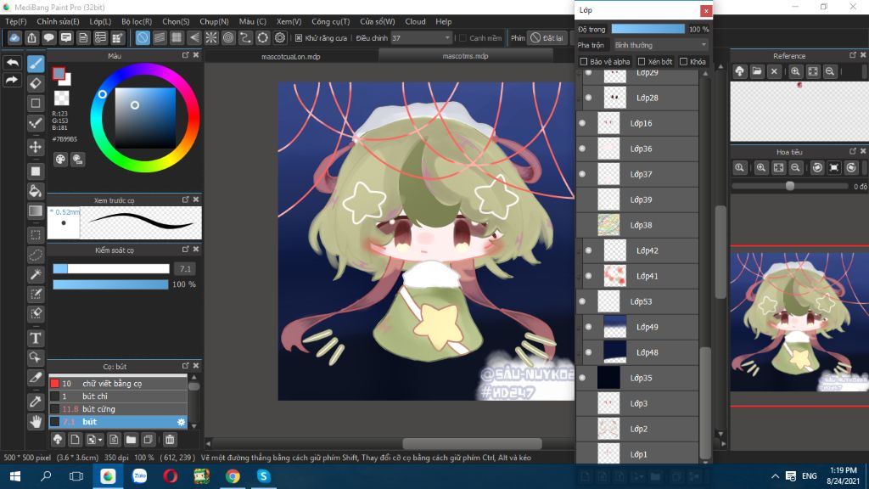This screenshot has height=489, width=869.
Task: Undock the Reference panel
Action: pyautogui.click(x=853, y=55)
